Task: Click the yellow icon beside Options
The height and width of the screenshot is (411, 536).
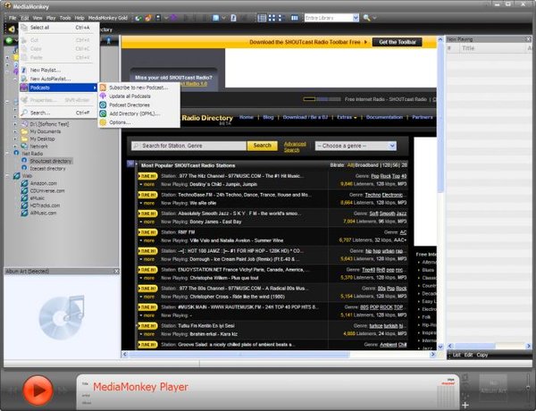Action: point(103,122)
